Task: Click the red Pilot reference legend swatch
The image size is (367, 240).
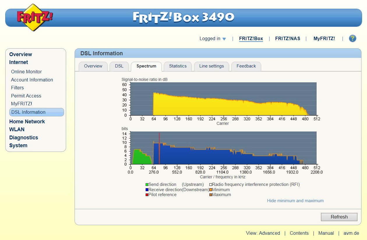Action: pyautogui.click(x=147, y=195)
